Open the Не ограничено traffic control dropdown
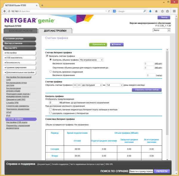The width and height of the screenshot is (179, 176). click(x=91, y=60)
